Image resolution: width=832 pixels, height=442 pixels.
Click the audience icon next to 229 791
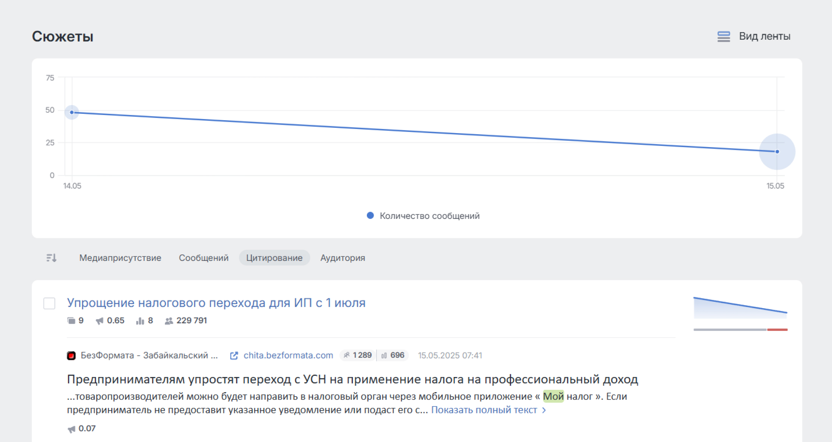click(x=169, y=321)
